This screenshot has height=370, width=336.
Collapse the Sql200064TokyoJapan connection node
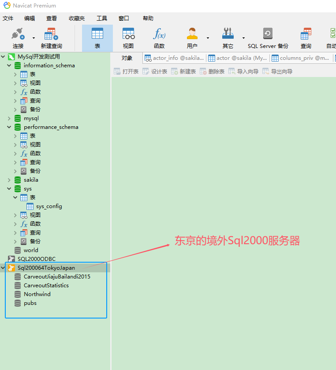coord(3,268)
